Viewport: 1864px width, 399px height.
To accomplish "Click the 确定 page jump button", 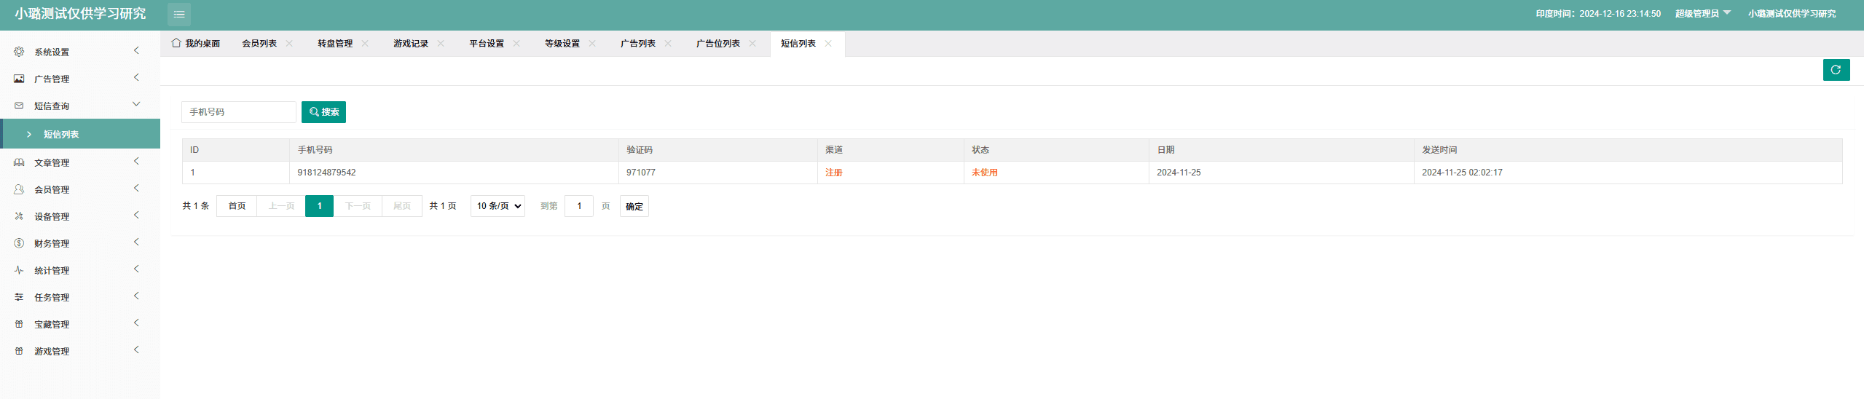I will coord(634,206).
